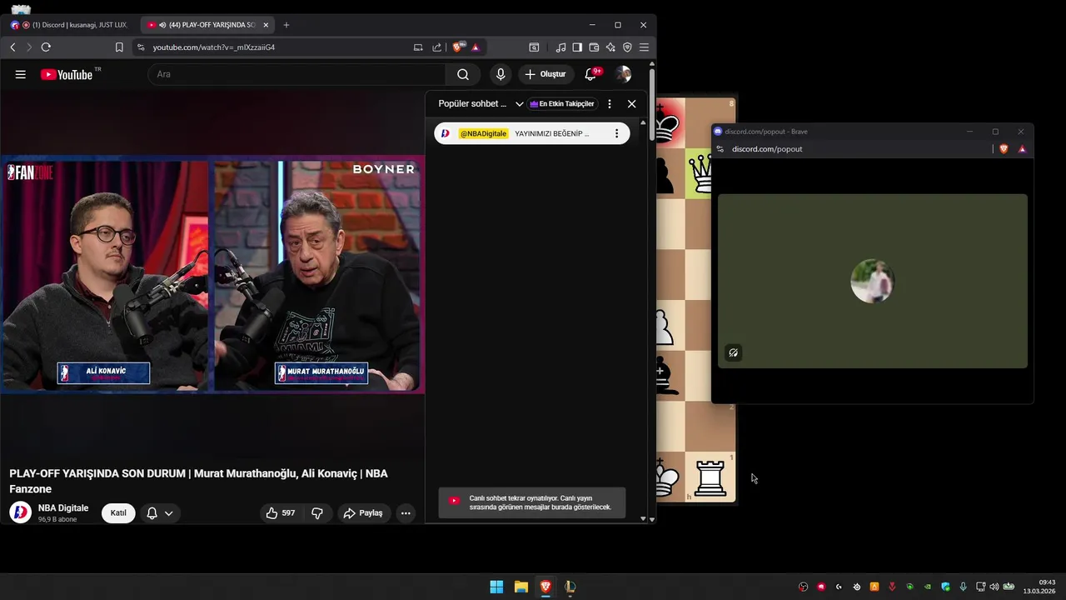Close the live chat panel
The height and width of the screenshot is (600, 1066).
[x=632, y=104]
